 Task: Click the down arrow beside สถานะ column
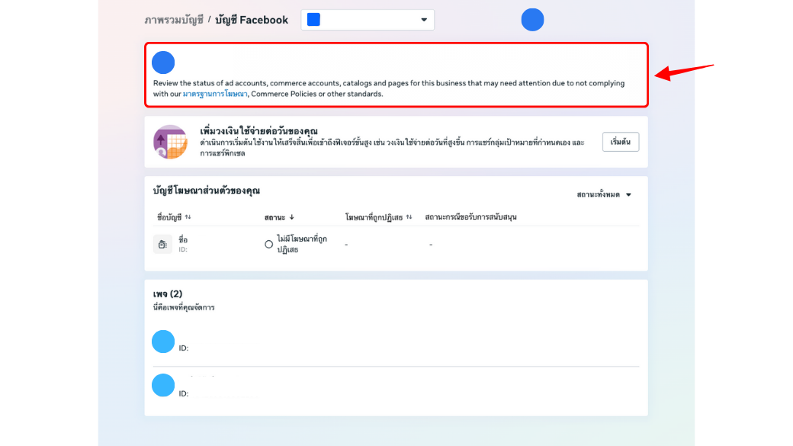tap(291, 217)
